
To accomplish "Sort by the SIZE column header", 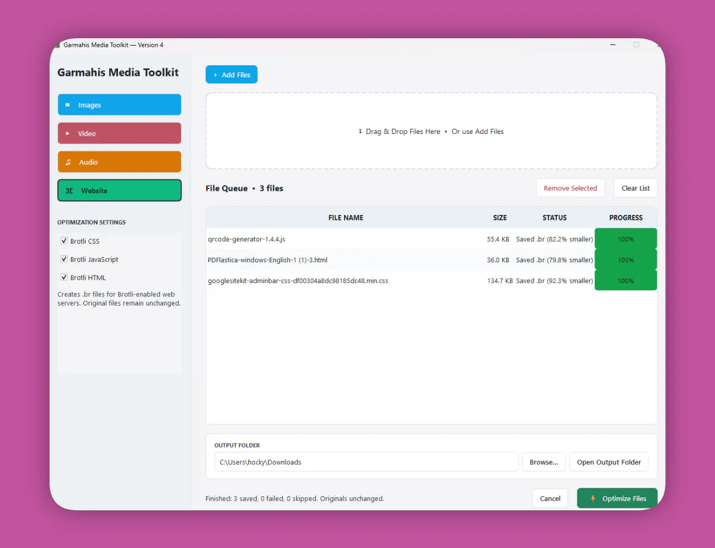I will pyautogui.click(x=500, y=218).
